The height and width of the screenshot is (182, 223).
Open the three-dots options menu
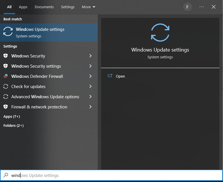[x=201, y=7]
